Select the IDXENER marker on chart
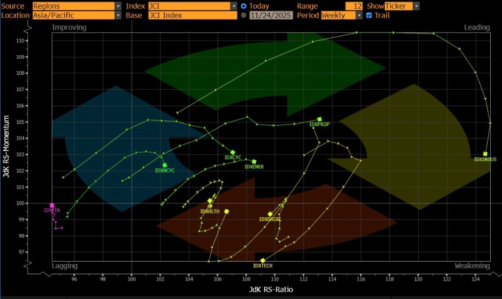The image size is (502, 299). click(254, 161)
